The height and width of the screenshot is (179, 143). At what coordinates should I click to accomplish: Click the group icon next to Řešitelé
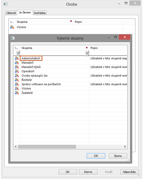coord(17,80)
